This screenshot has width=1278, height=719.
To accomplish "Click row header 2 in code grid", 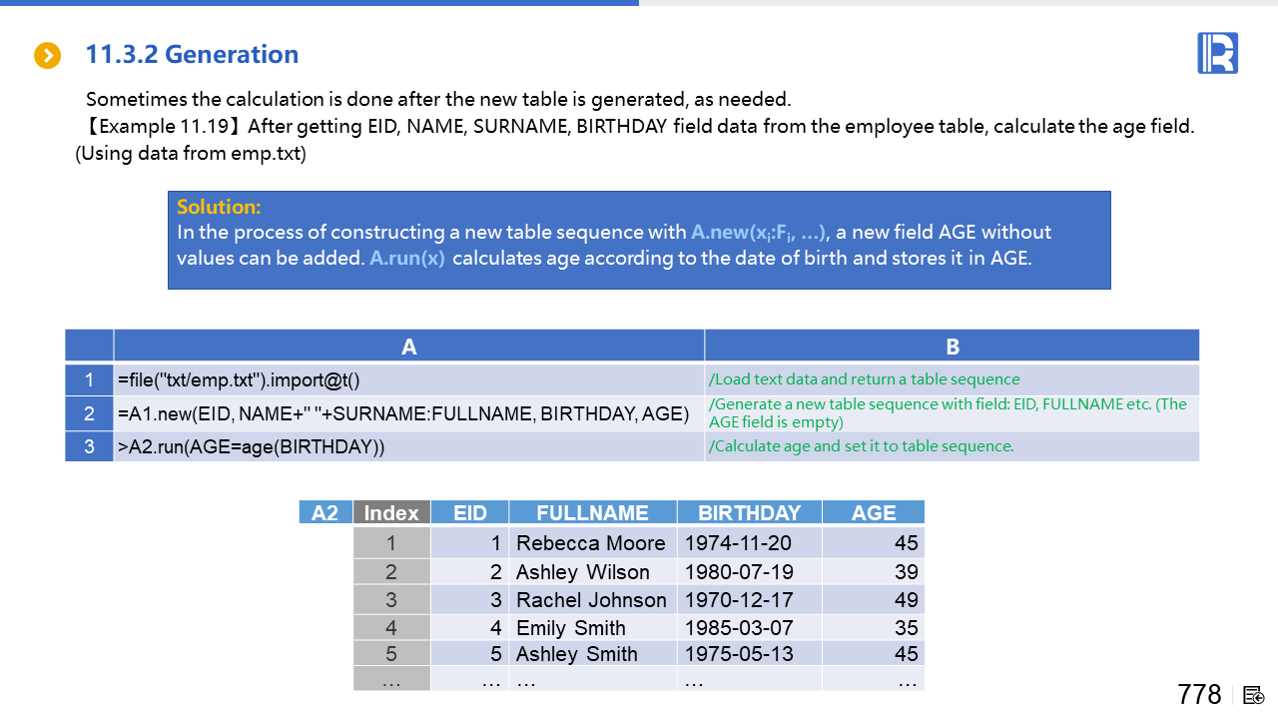I will [x=89, y=413].
